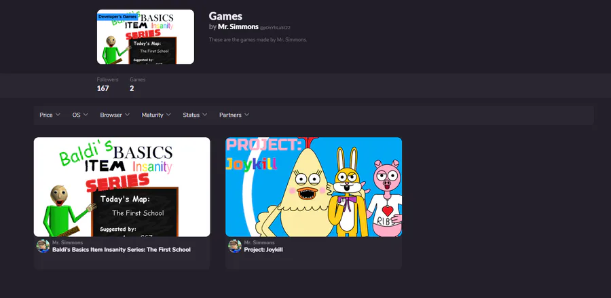Click the Games page heading
Image resolution: width=611 pixels, height=298 pixels.
225,16
